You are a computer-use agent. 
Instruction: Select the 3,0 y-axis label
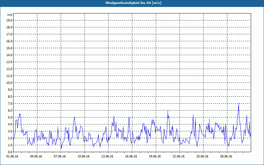[x=10, y=131]
